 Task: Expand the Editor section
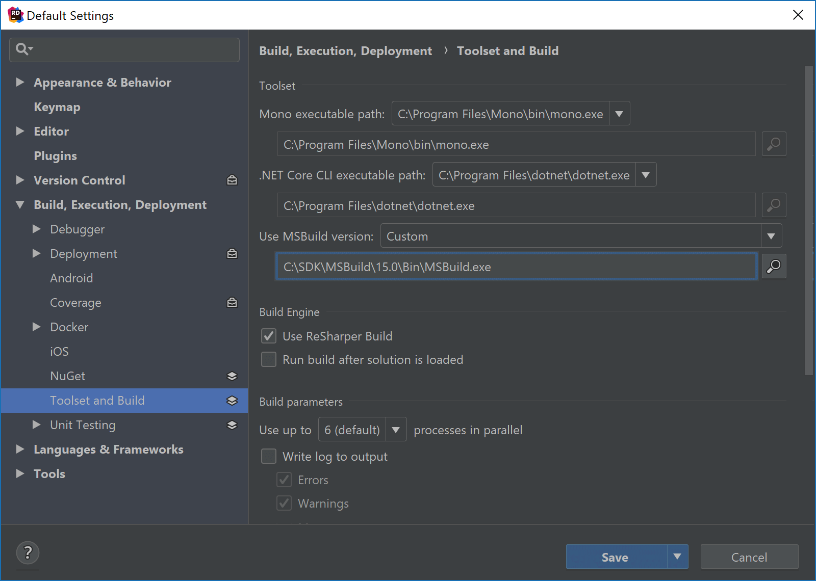(x=20, y=131)
